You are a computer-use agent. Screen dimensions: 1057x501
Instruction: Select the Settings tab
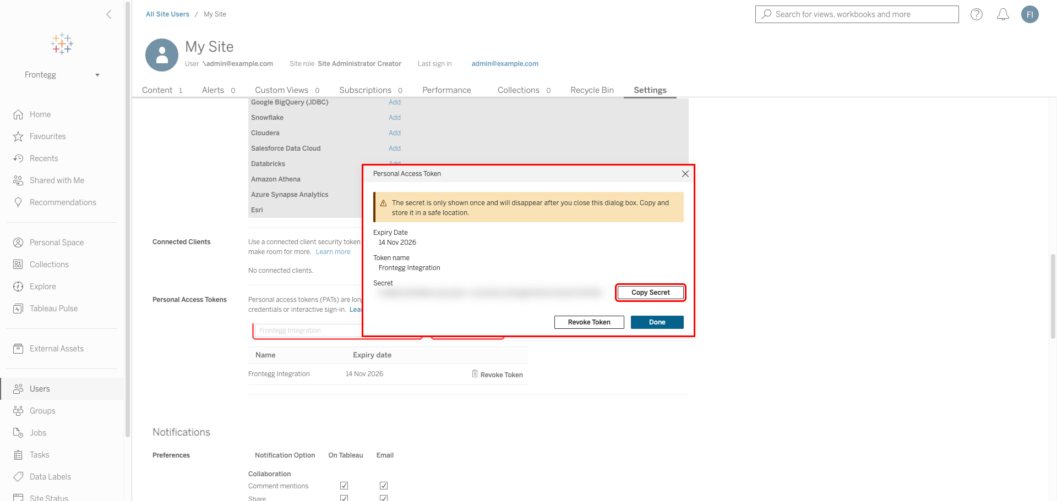coord(650,90)
